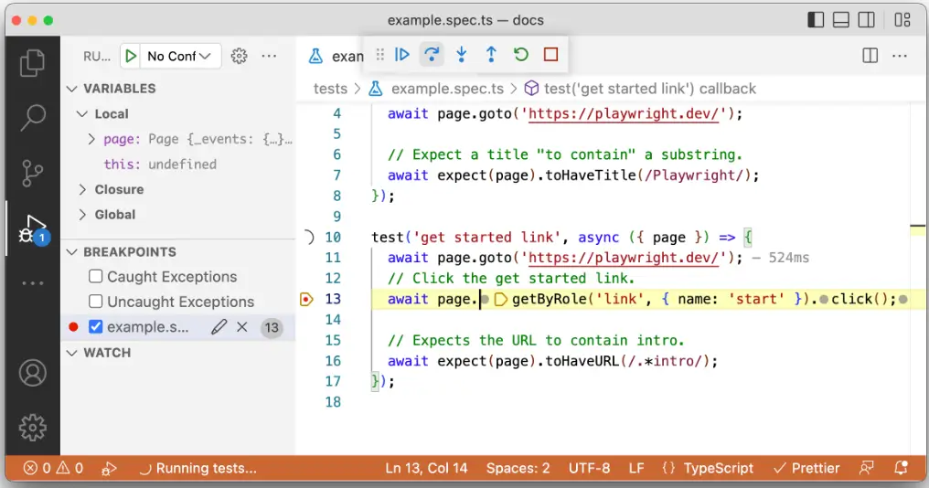This screenshot has width=929, height=488.
Task: Stop debugging with the red square
Action: click(x=550, y=55)
